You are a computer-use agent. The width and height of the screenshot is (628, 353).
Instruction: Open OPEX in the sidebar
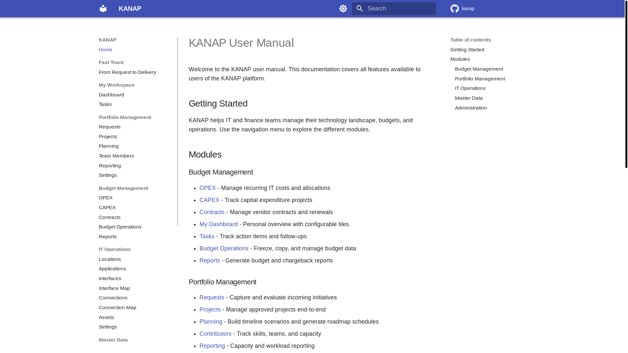(x=106, y=198)
